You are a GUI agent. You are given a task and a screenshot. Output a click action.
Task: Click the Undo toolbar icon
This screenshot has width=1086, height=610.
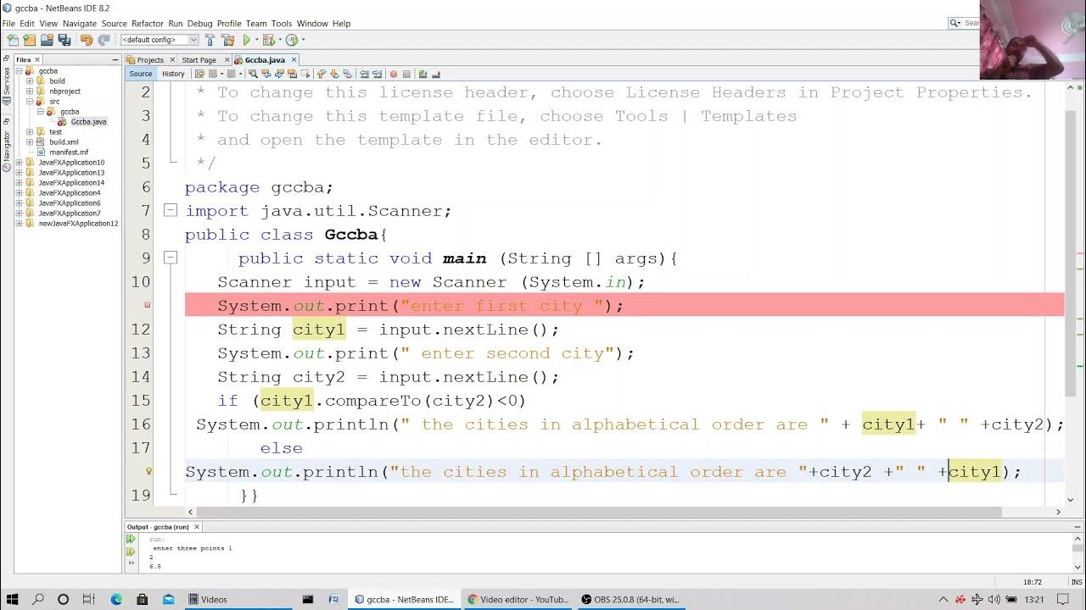click(86, 40)
